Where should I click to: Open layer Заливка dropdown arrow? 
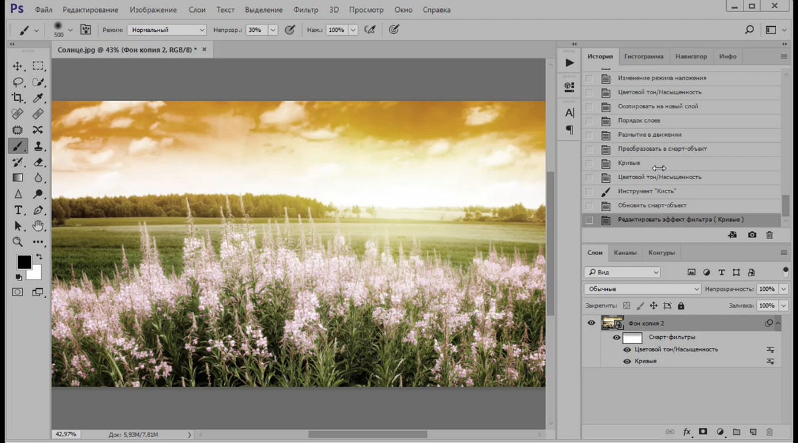(783, 306)
